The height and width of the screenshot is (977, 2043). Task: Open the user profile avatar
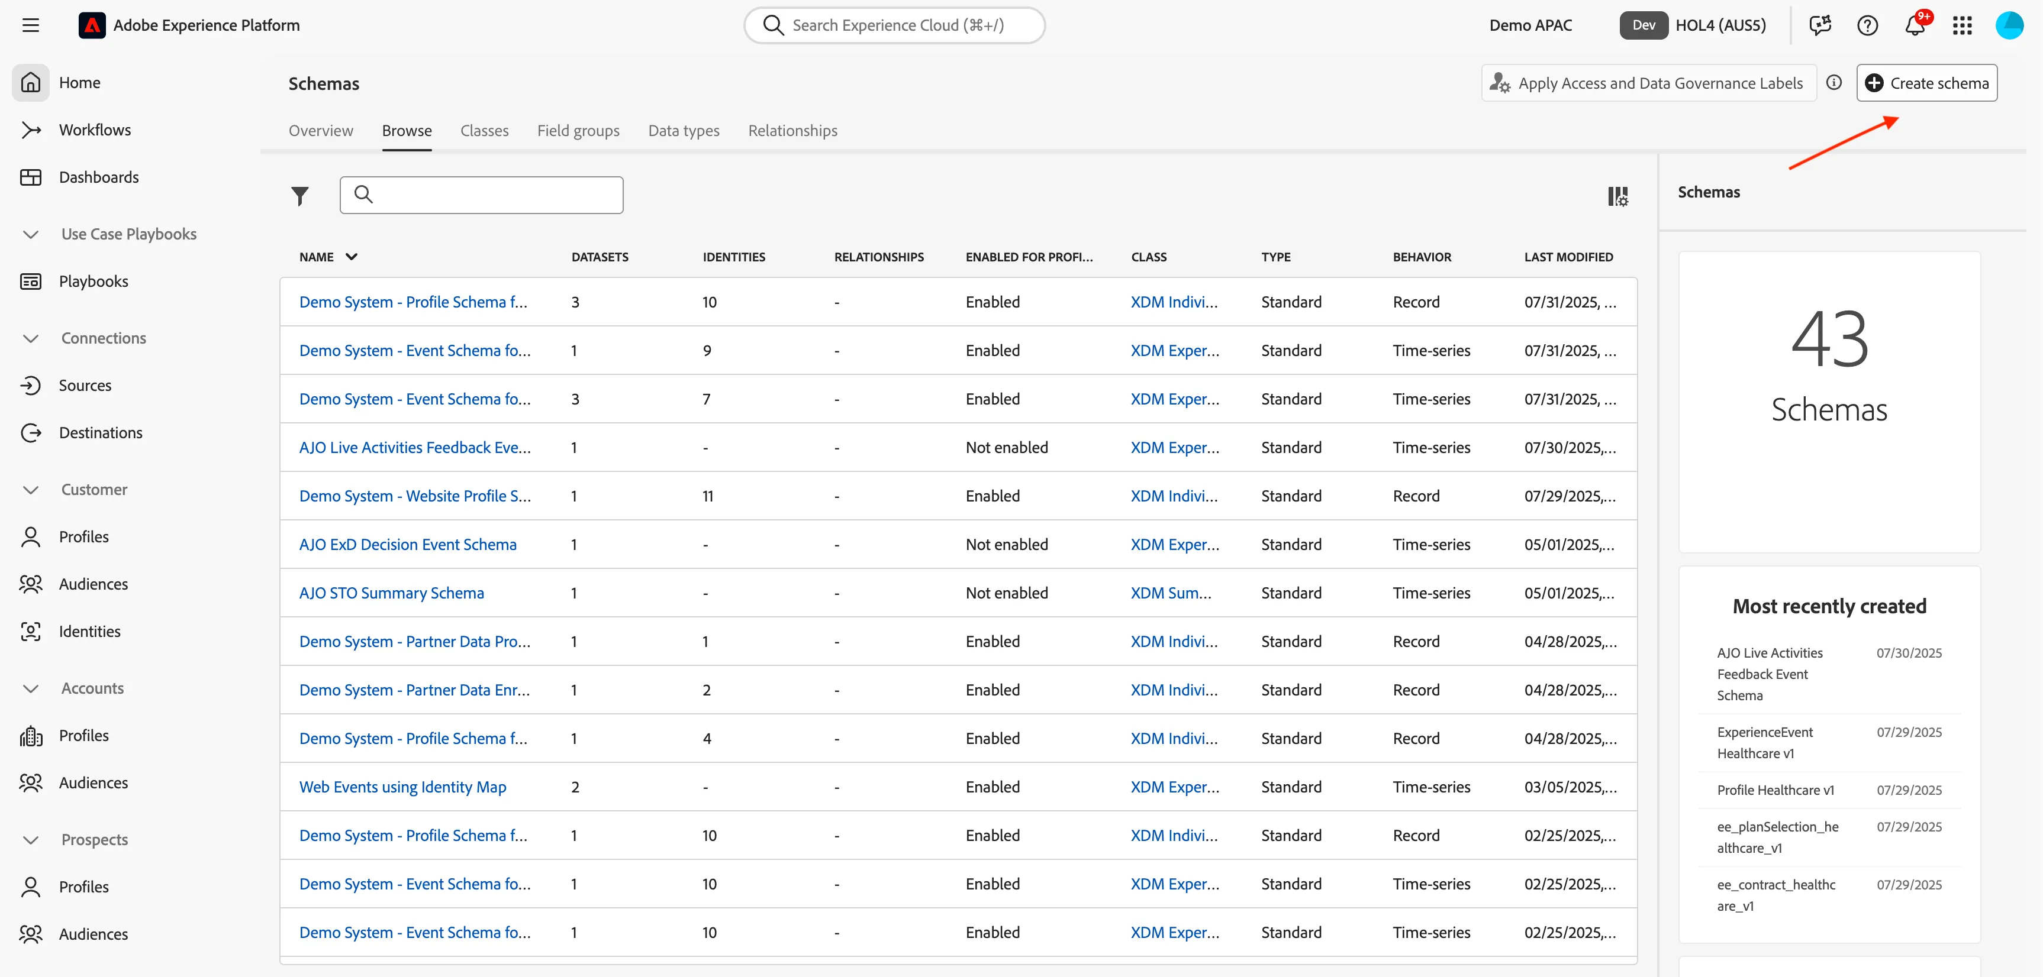pyautogui.click(x=2010, y=25)
